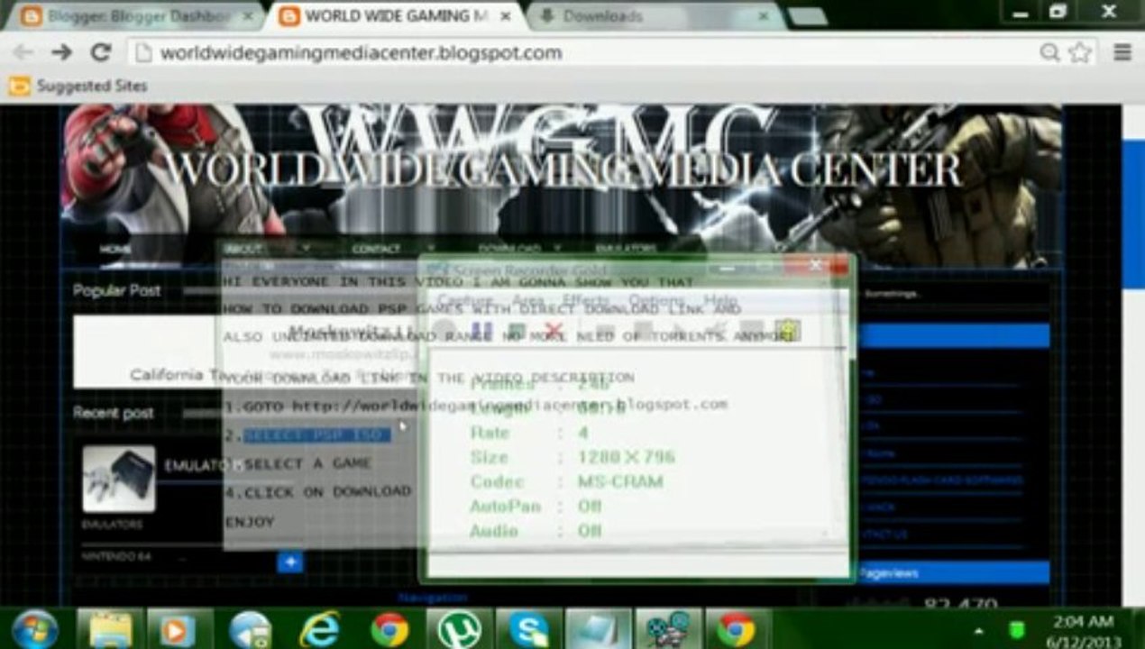Launch Windows Media Player from taskbar
This screenshot has height=649, width=1145.
180,629
